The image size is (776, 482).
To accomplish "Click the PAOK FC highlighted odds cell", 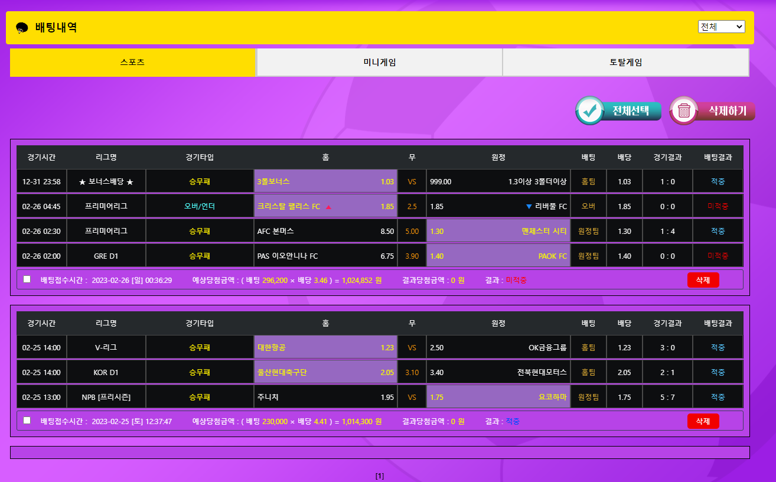I will (498, 256).
